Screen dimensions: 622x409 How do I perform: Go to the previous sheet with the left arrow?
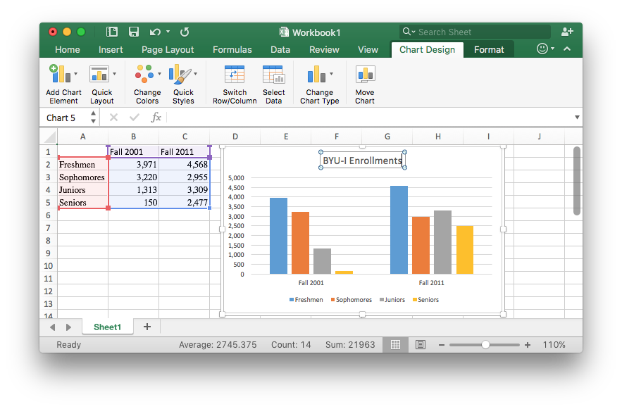click(x=52, y=327)
